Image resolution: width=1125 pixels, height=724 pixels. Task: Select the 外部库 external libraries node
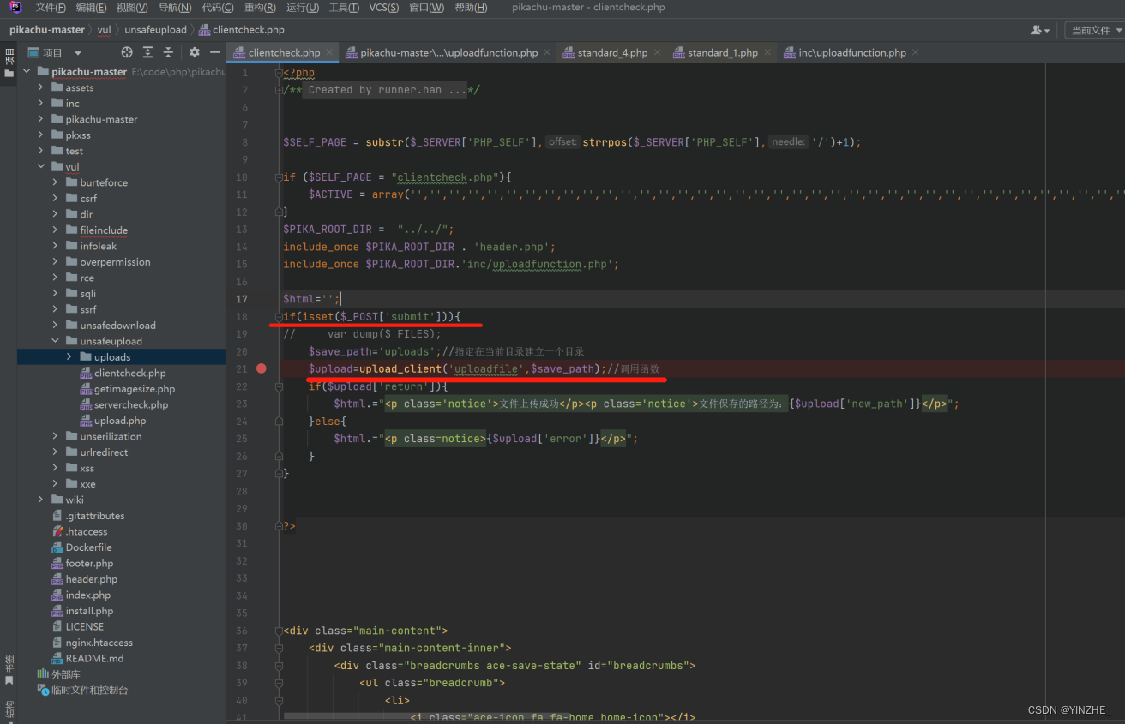66,674
